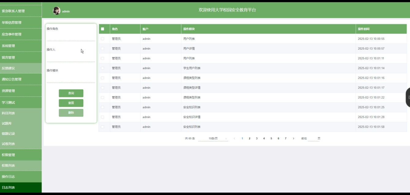Open 反馈建议 submenu item
This screenshot has height=195, width=410.
click(x=21, y=68)
